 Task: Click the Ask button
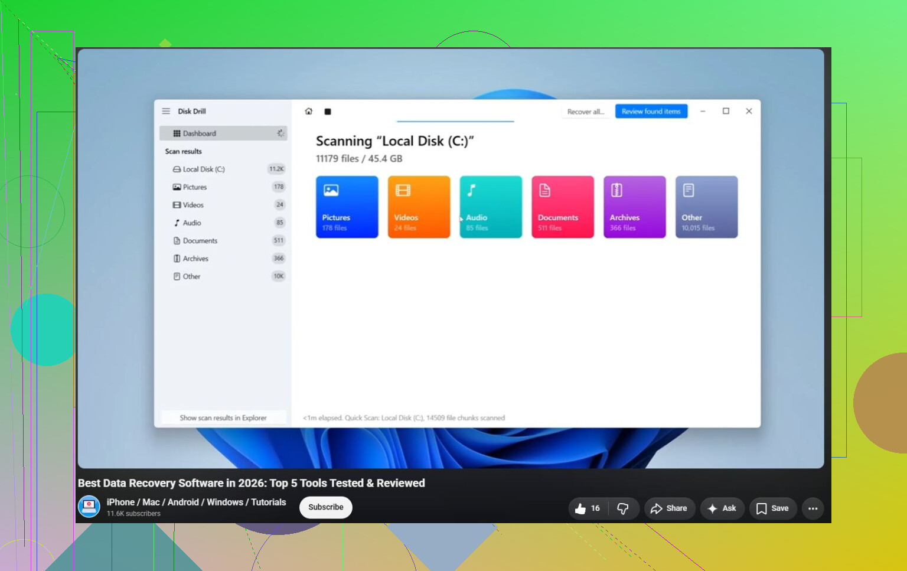click(722, 508)
